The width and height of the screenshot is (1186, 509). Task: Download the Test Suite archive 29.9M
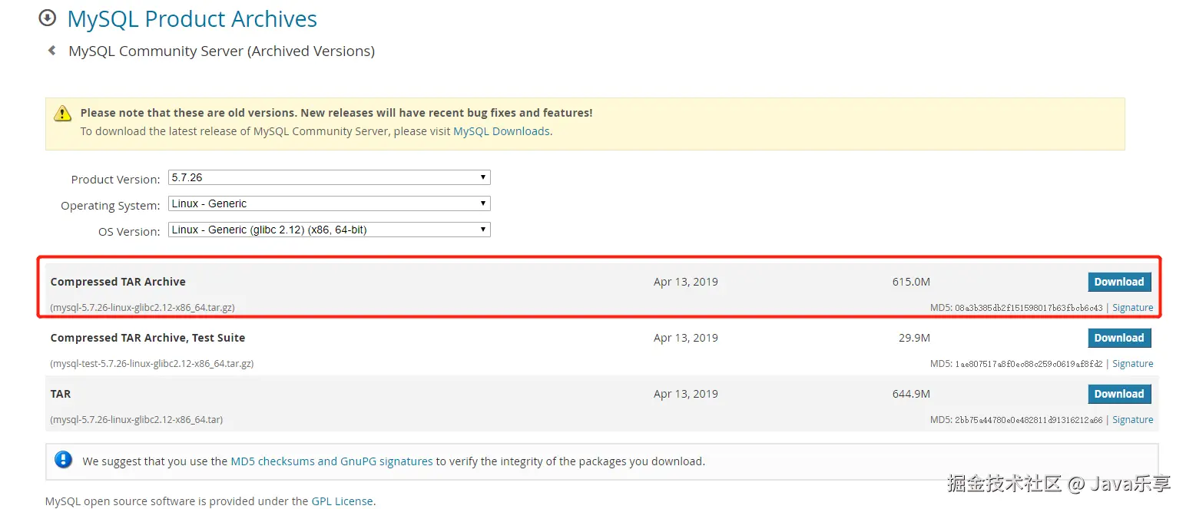pos(1119,338)
